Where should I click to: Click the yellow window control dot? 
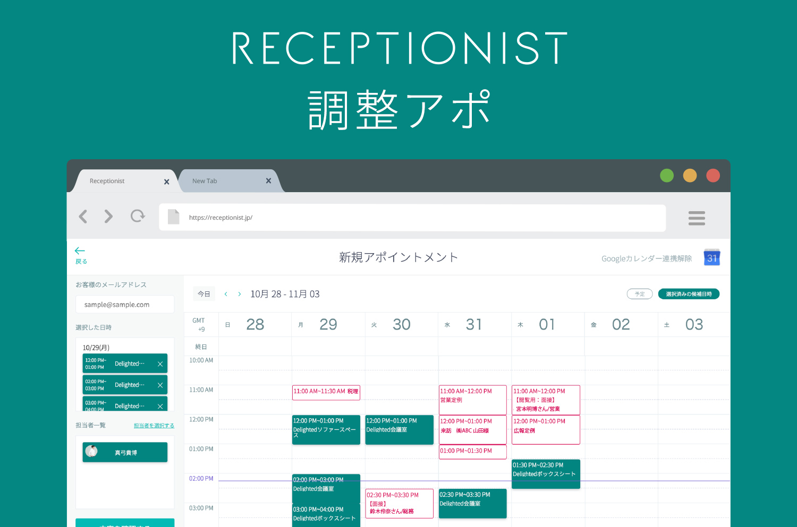point(690,176)
